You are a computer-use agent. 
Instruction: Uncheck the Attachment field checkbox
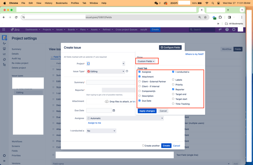click(140, 76)
